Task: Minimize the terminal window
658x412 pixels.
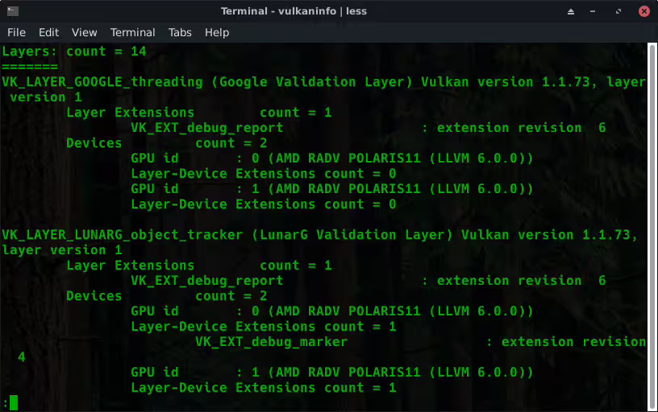Action: point(593,11)
